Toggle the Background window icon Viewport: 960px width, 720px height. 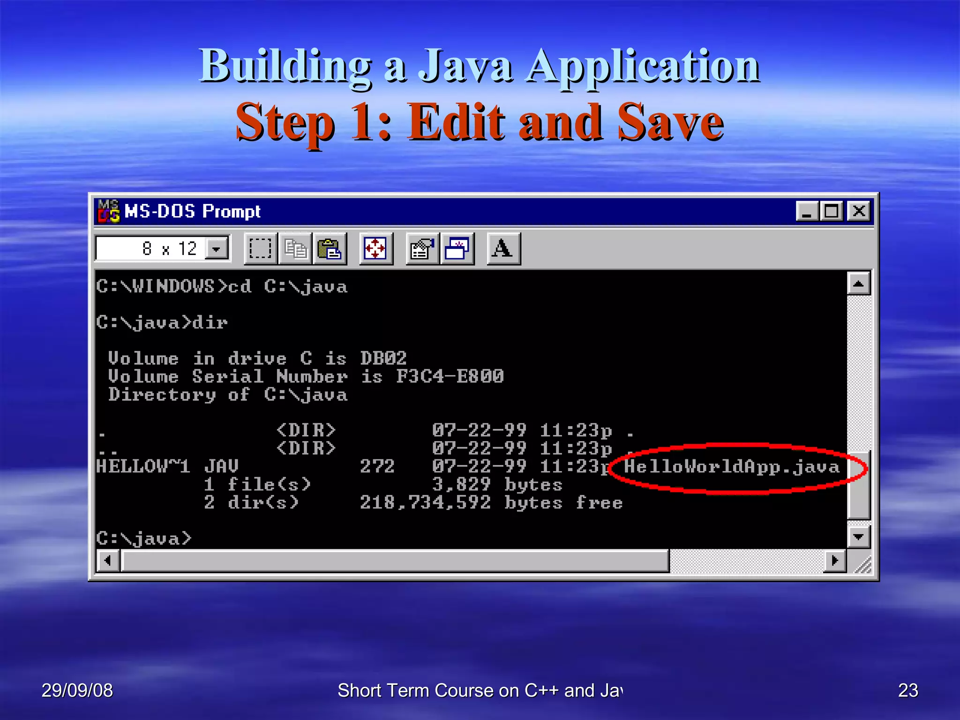pyautogui.click(x=457, y=248)
